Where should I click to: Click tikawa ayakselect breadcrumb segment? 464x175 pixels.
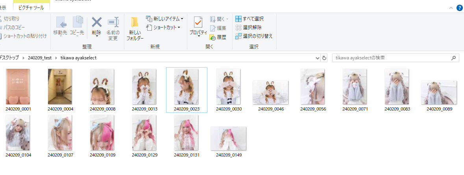point(78,58)
